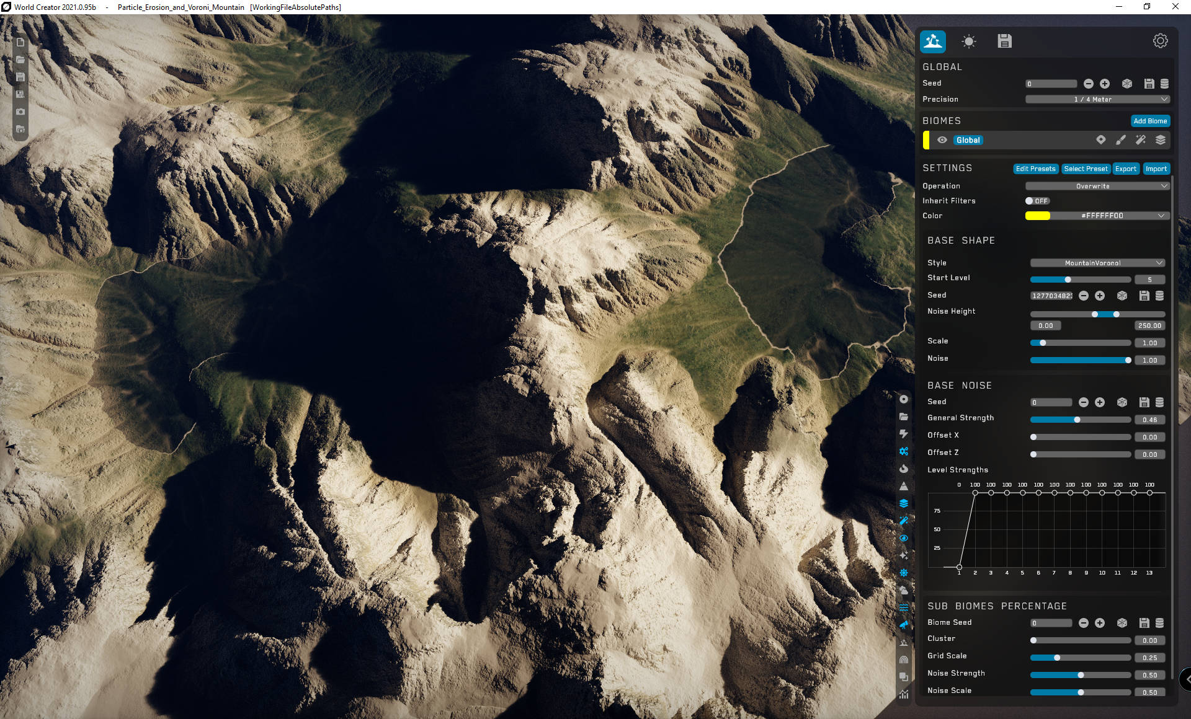Viewport: 1191px width, 719px height.
Task: Open the Precision dropdown
Action: coord(1097,99)
